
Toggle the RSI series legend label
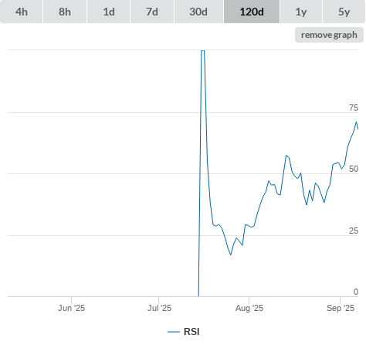pos(191,332)
